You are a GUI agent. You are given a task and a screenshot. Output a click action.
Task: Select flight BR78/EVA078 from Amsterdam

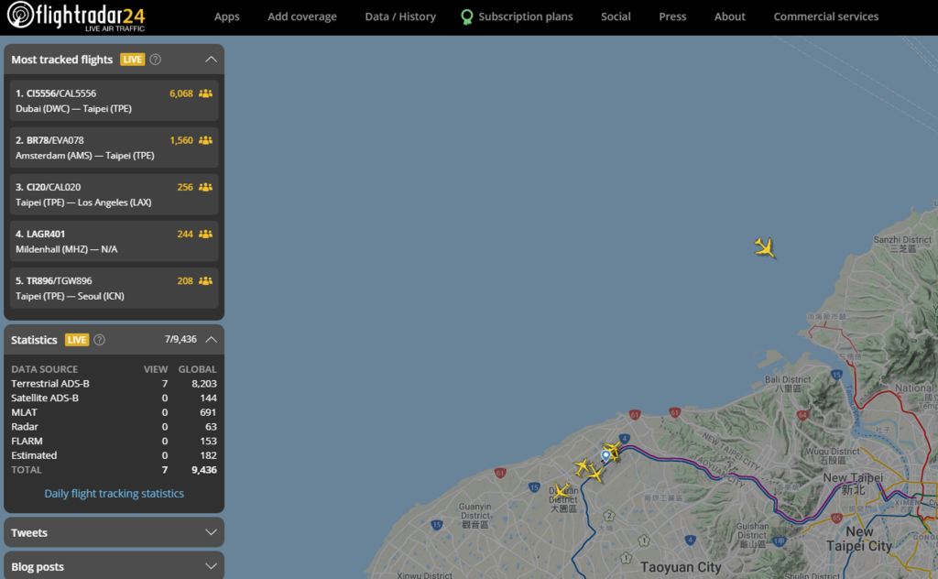point(114,147)
